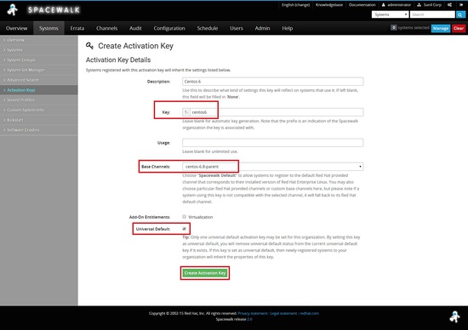The image size is (468, 330).
Task: Click the Activation Key Details subheading
Action: (x=118, y=60)
